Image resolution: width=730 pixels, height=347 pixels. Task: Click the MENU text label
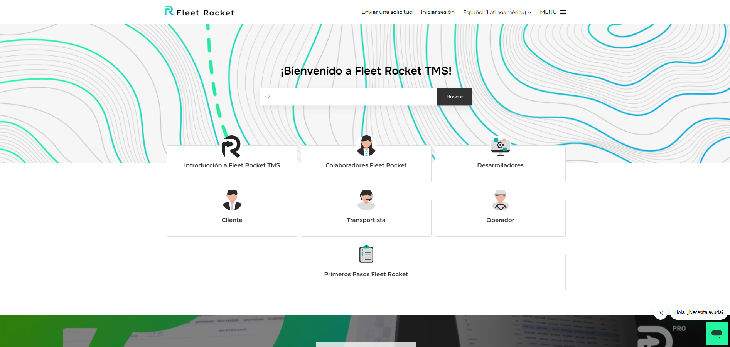click(x=548, y=12)
